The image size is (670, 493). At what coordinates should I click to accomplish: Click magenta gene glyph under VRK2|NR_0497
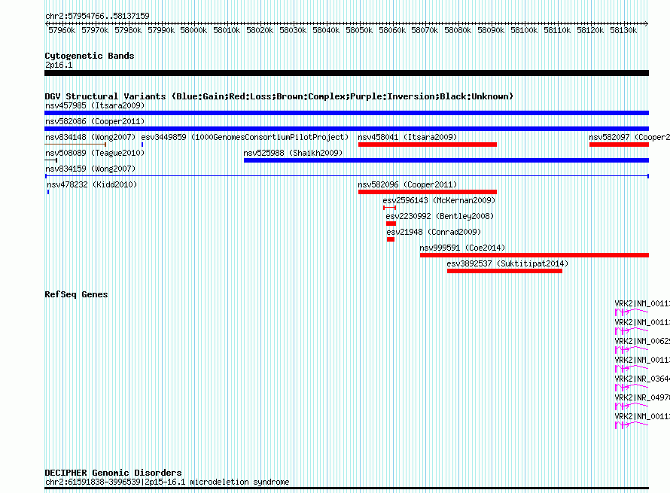pos(632,406)
